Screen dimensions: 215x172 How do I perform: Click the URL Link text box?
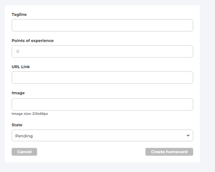[x=102, y=78]
